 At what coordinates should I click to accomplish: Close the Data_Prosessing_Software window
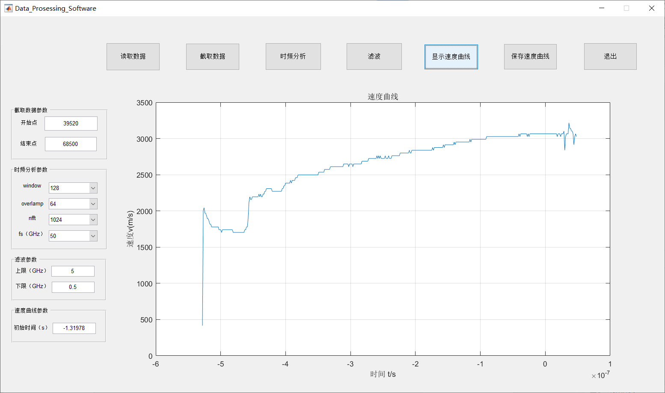(x=652, y=8)
